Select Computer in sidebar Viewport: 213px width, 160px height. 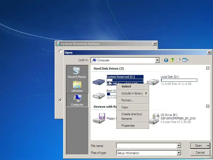(77, 100)
